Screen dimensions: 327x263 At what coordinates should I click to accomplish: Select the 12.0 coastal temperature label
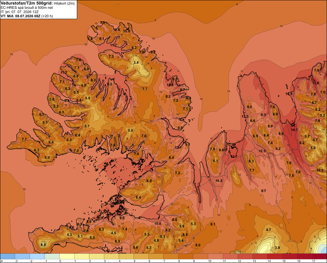[245, 116]
